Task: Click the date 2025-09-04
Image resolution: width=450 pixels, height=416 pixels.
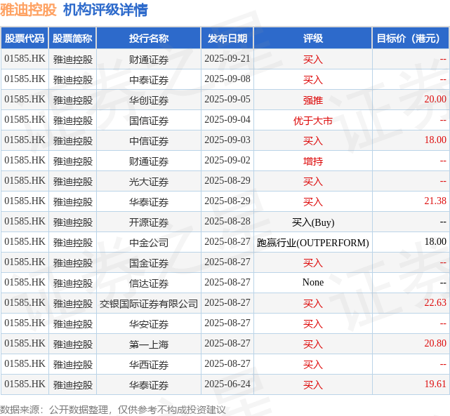Action: (x=227, y=119)
